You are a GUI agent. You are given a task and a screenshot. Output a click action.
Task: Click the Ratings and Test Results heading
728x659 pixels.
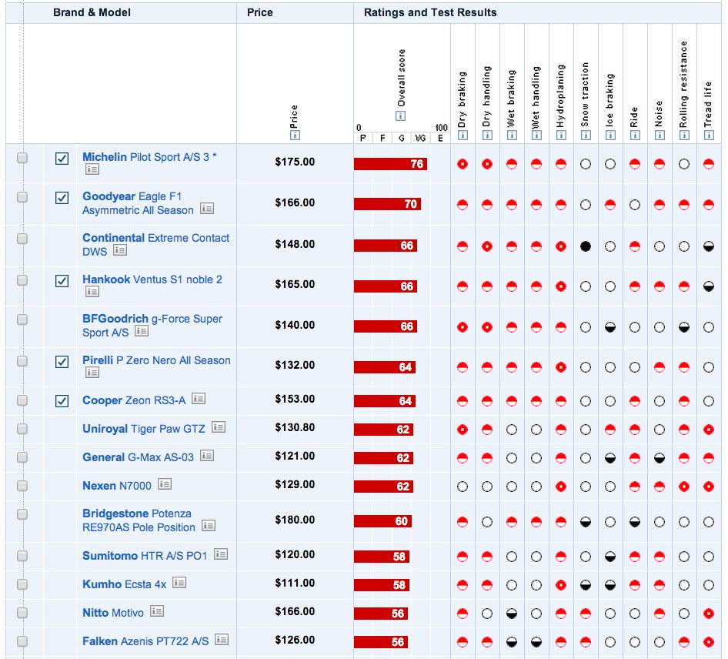pos(430,12)
